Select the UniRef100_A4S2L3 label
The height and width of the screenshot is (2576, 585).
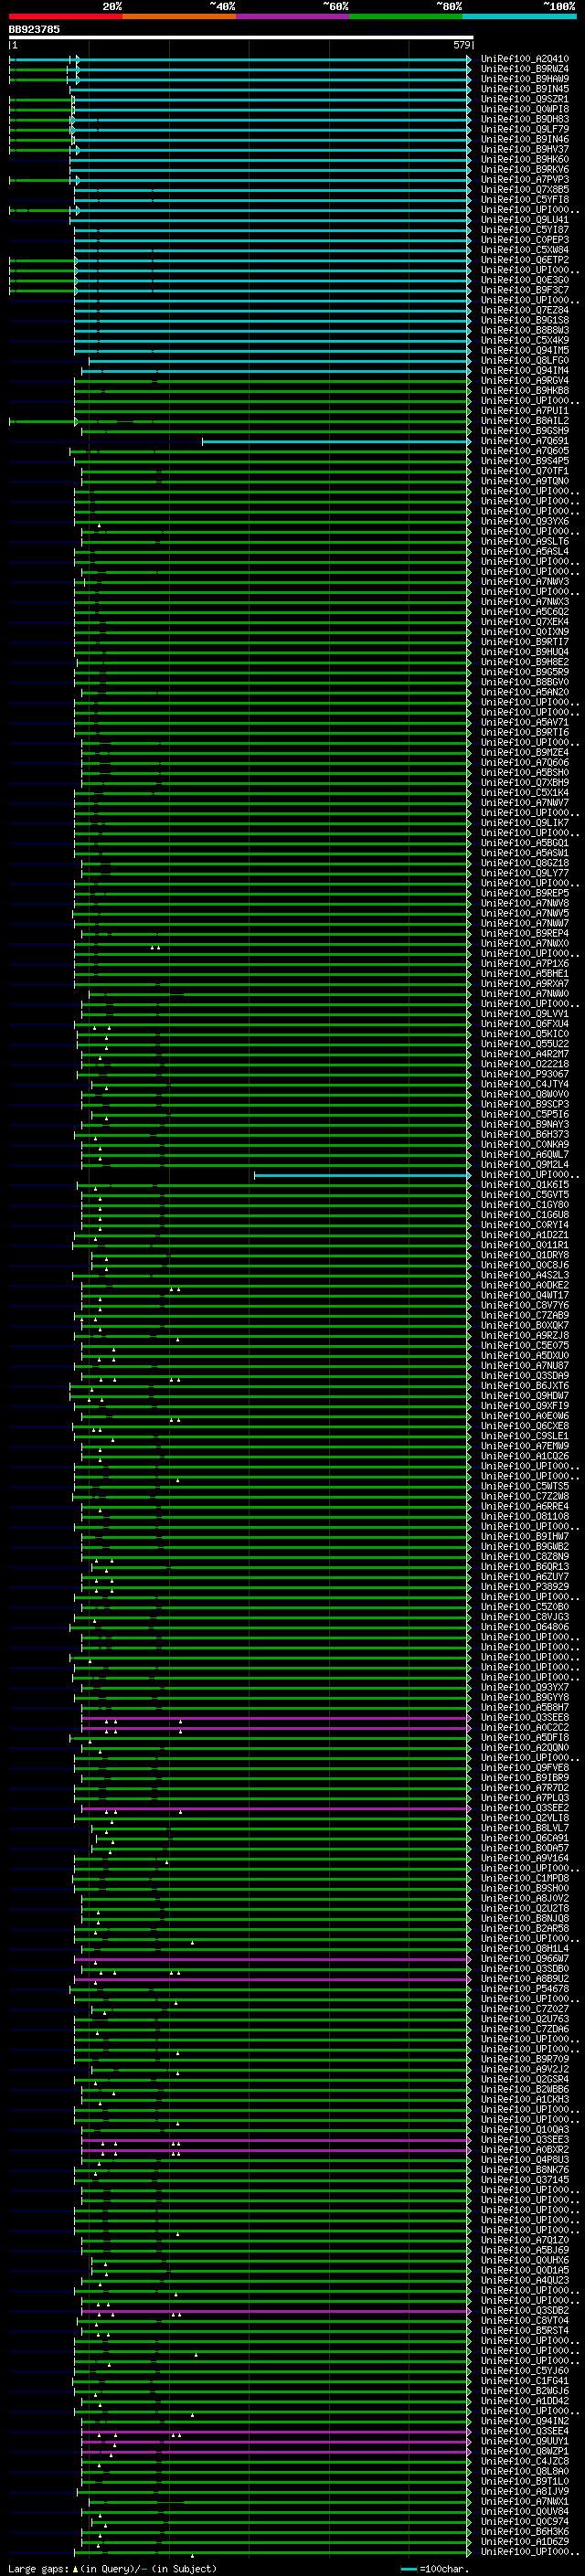pos(525,1275)
